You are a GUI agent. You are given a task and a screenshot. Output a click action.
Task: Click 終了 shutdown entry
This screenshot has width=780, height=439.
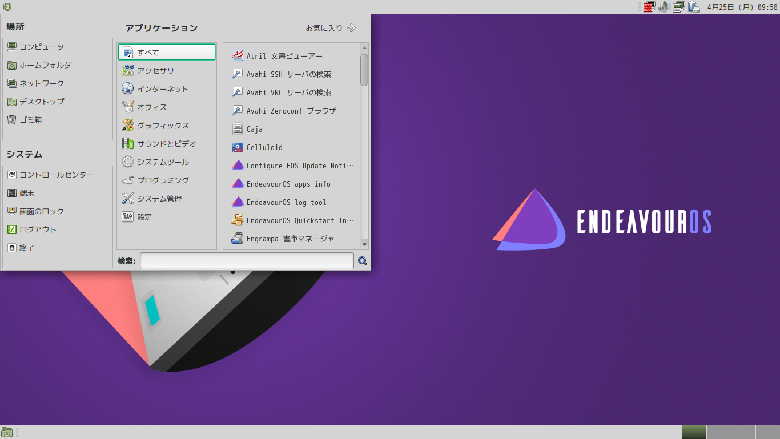[x=58, y=248]
